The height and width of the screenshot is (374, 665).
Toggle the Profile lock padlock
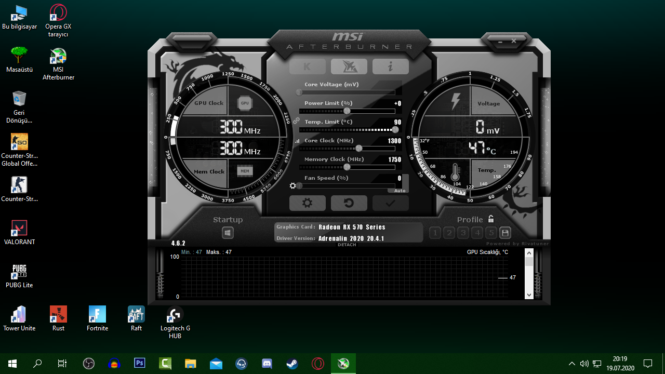491,219
